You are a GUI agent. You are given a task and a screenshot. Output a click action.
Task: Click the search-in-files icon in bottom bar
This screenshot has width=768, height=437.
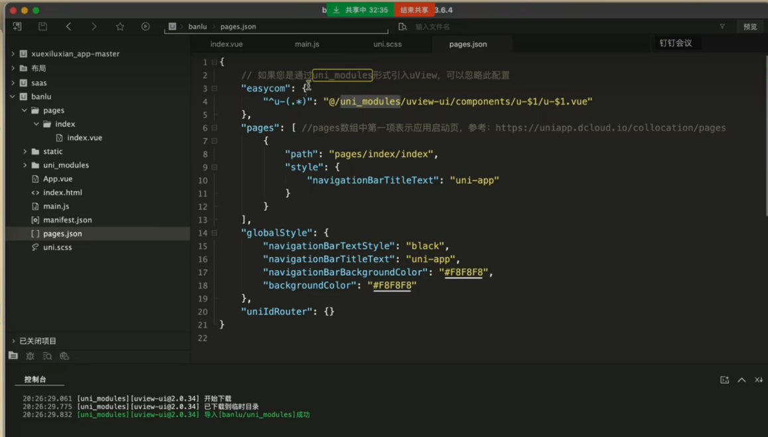(x=47, y=355)
